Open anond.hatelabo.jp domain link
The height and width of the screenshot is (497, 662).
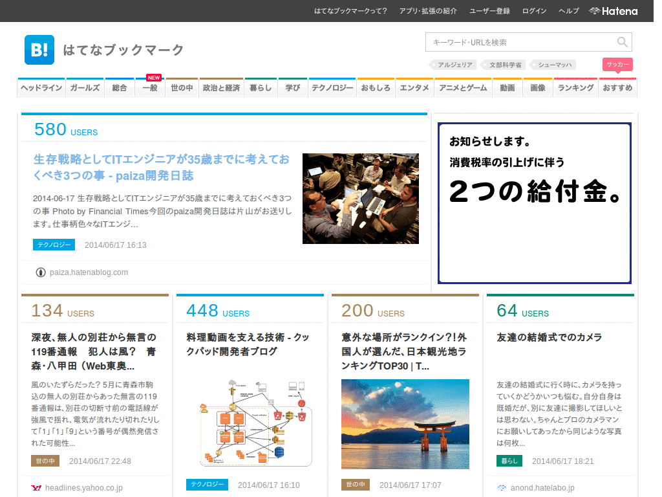coord(542,488)
